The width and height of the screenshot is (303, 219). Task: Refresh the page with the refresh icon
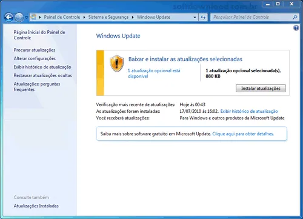(x=203, y=17)
